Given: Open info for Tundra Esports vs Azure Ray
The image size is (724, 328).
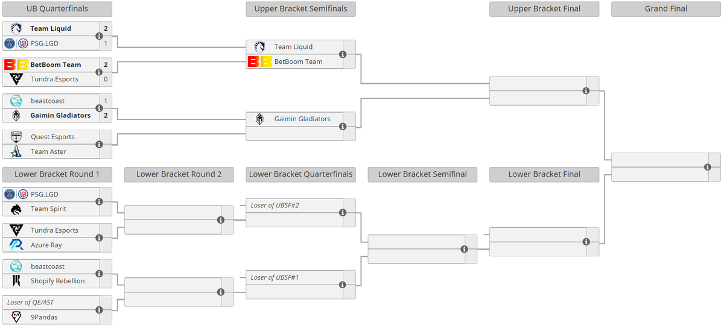Looking at the screenshot, I should [x=99, y=238].
